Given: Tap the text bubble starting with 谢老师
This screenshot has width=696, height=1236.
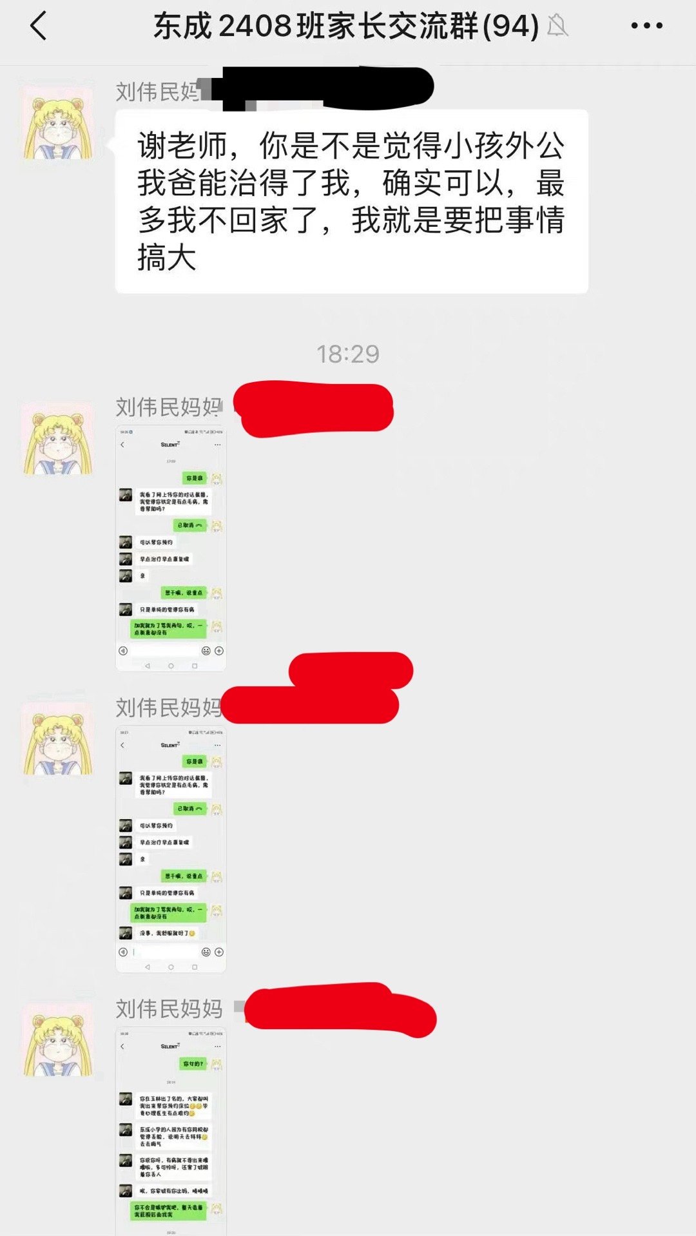Looking at the screenshot, I should click(x=352, y=202).
